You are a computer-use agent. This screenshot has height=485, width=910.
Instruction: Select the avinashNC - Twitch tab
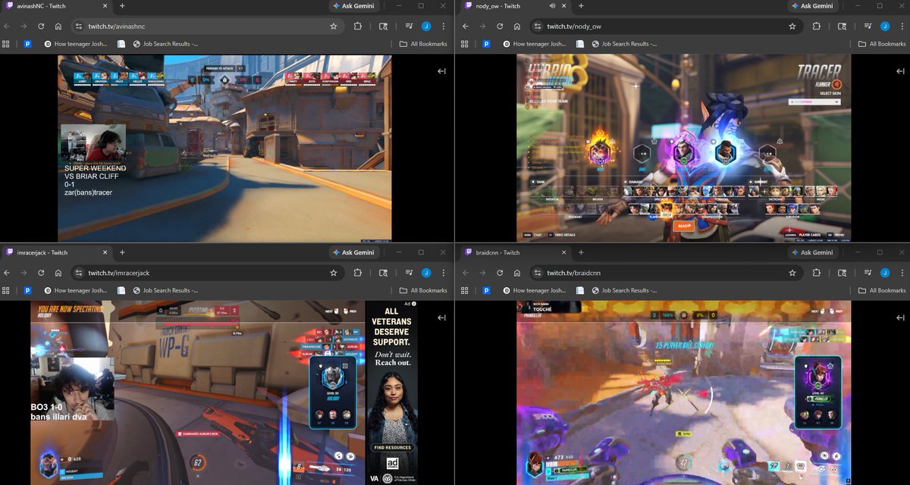[58, 6]
